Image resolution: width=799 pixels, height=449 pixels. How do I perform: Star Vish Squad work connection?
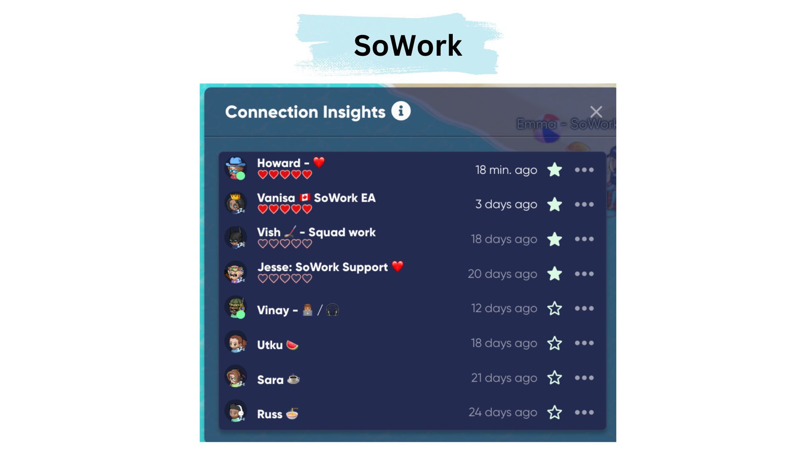[x=554, y=238]
